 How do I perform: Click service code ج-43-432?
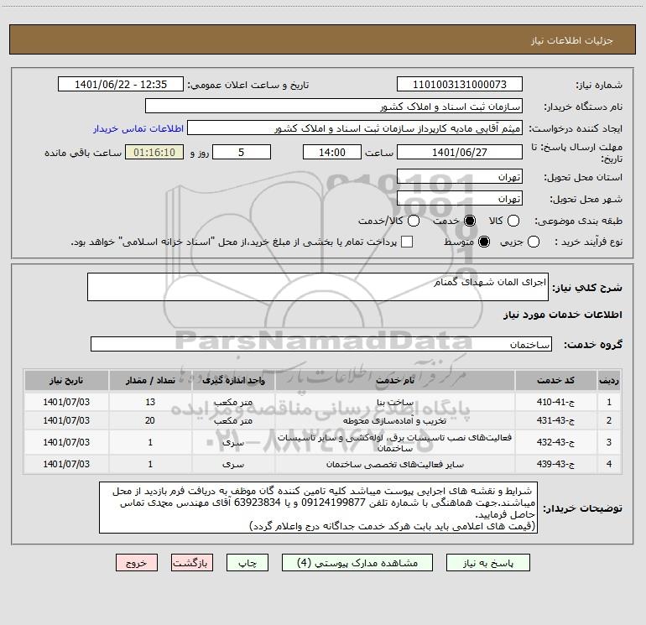(x=555, y=442)
